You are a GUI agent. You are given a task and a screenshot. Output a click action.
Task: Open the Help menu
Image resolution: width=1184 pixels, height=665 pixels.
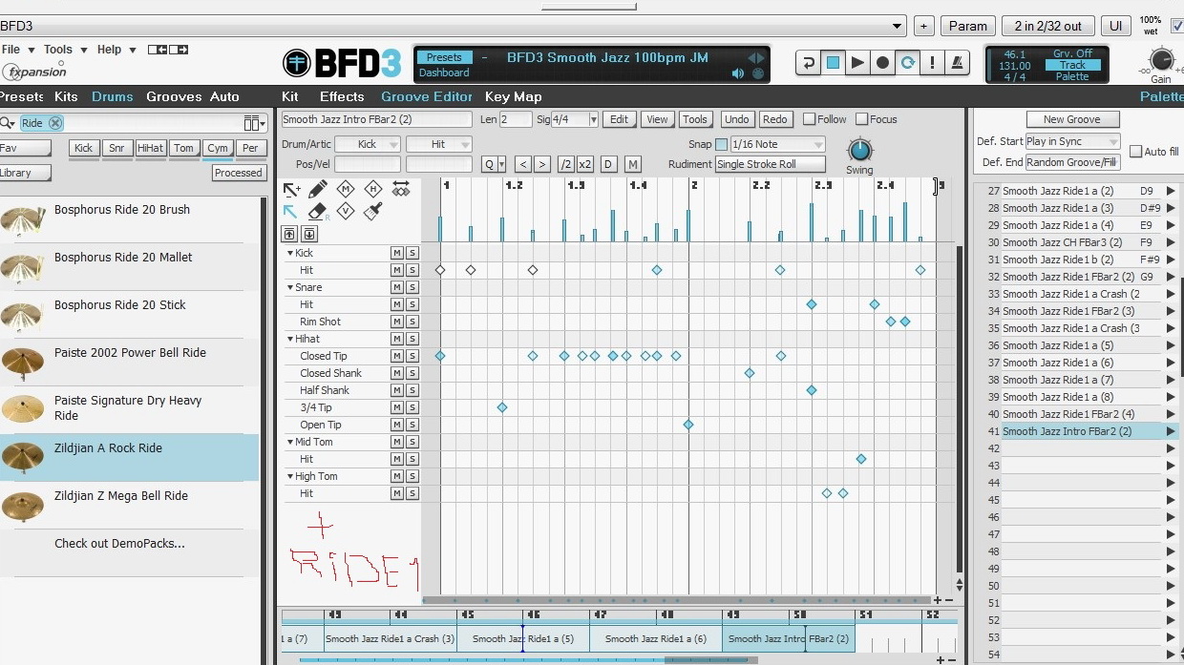(116, 50)
